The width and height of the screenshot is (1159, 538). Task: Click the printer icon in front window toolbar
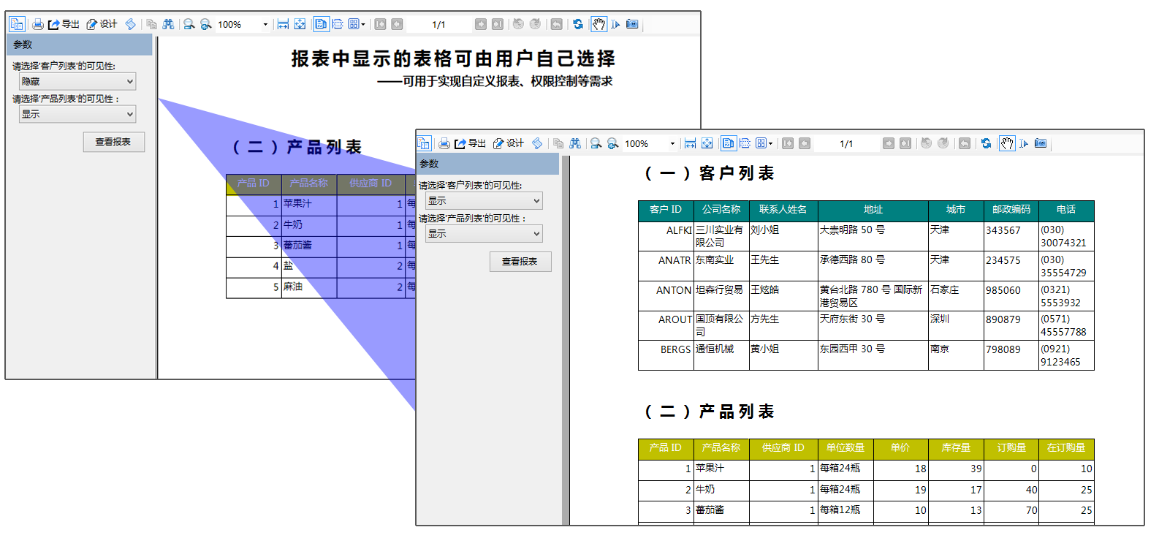pyautogui.click(x=444, y=143)
